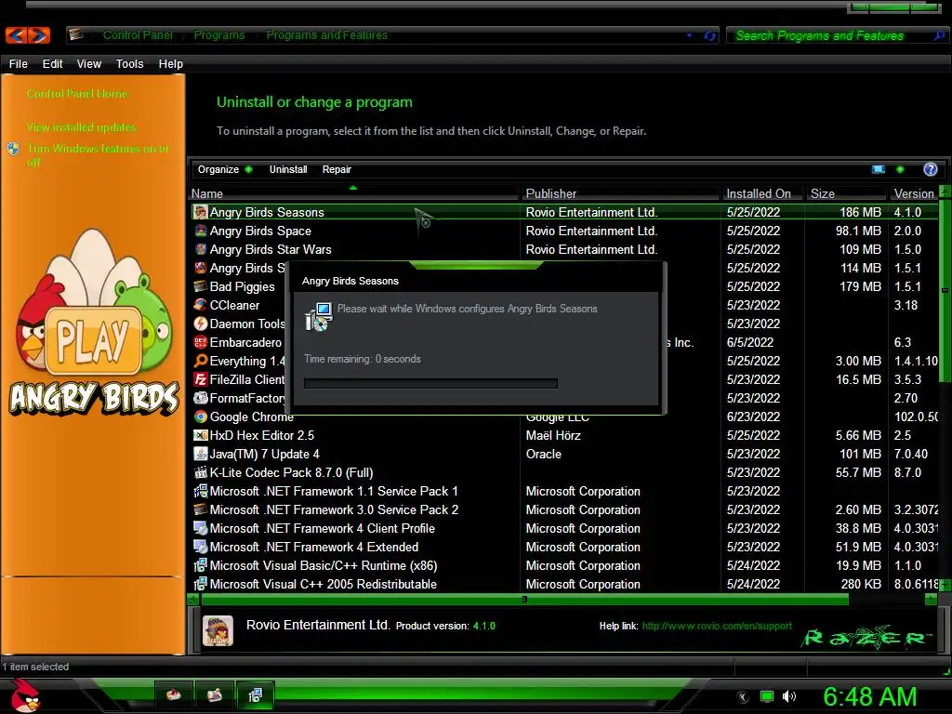The image size is (952, 714).
Task: Open the second pinned taskbar icon
Action: pos(215,695)
